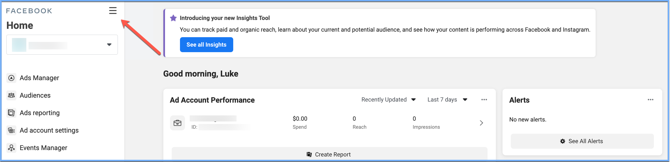The width and height of the screenshot is (670, 162).
Task: Click the 'Good morning, Luke' greeting
Action: click(x=201, y=74)
